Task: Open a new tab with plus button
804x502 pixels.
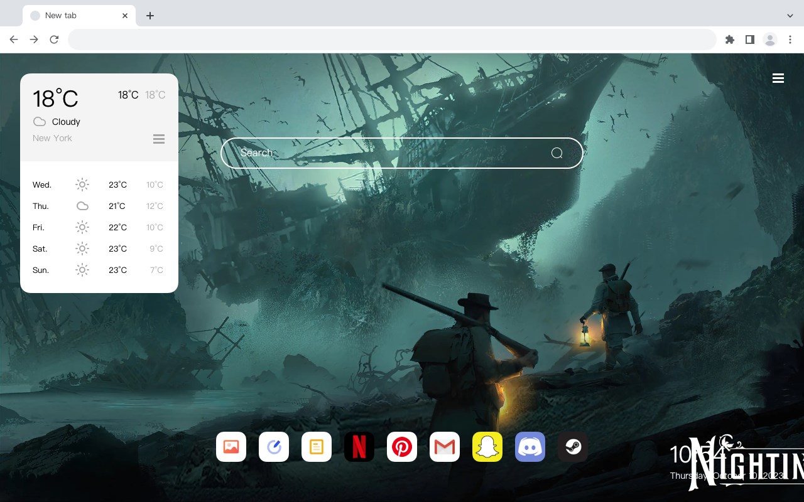Action: (x=149, y=16)
